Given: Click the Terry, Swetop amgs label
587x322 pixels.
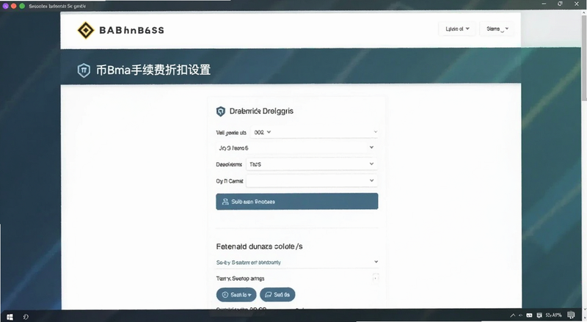Looking at the screenshot, I should (240, 279).
